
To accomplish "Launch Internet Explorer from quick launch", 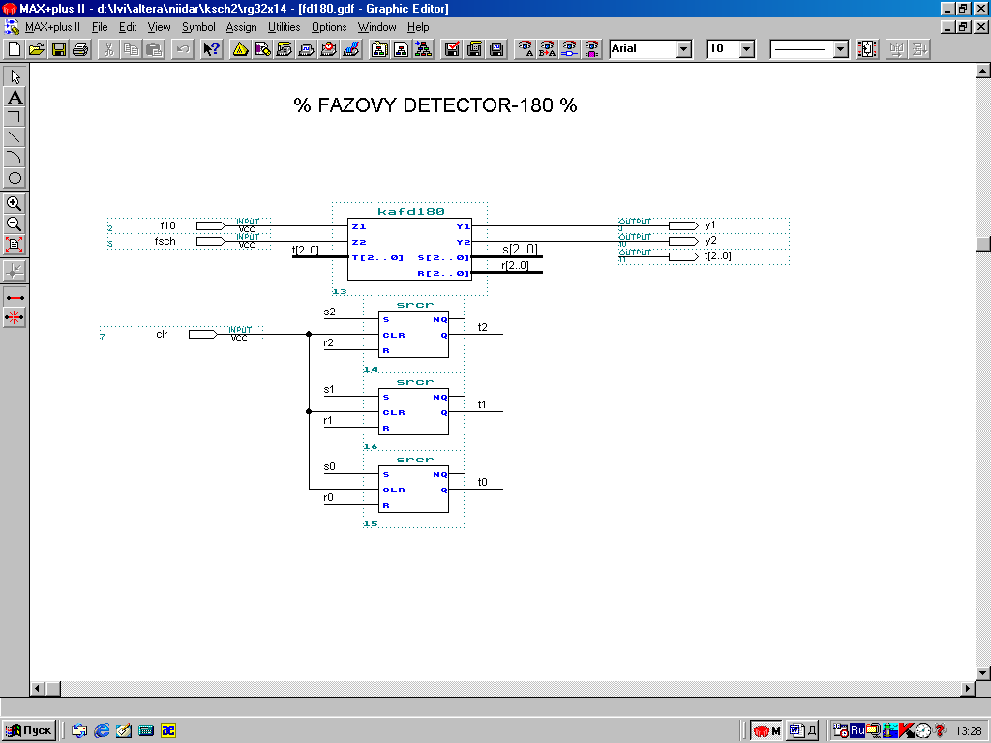I will point(102,730).
